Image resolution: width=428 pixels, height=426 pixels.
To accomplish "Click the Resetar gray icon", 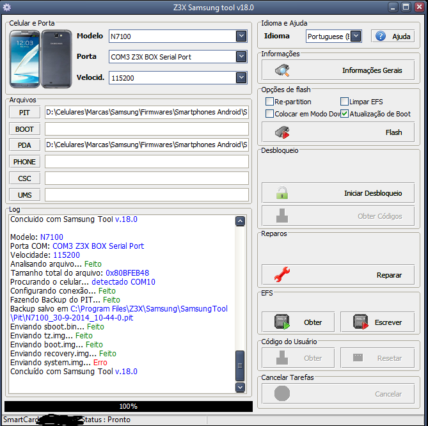I will click(x=358, y=358).
